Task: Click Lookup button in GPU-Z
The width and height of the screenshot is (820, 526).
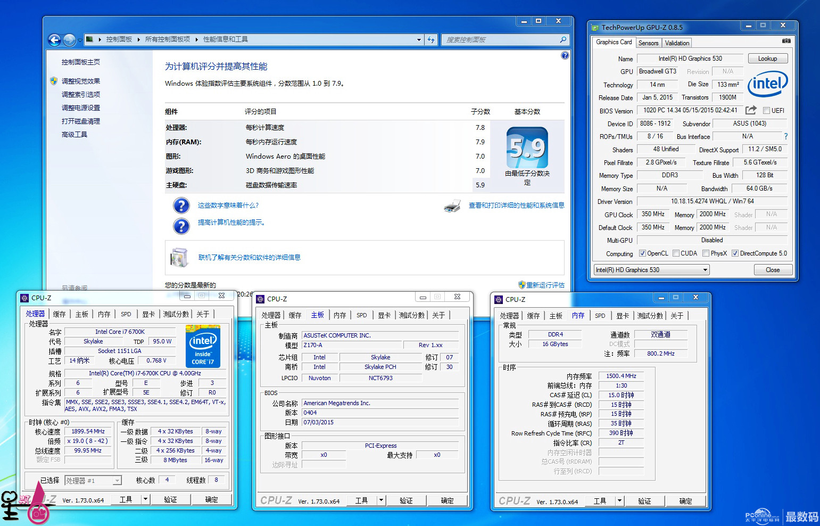Action: click(767, 59)
